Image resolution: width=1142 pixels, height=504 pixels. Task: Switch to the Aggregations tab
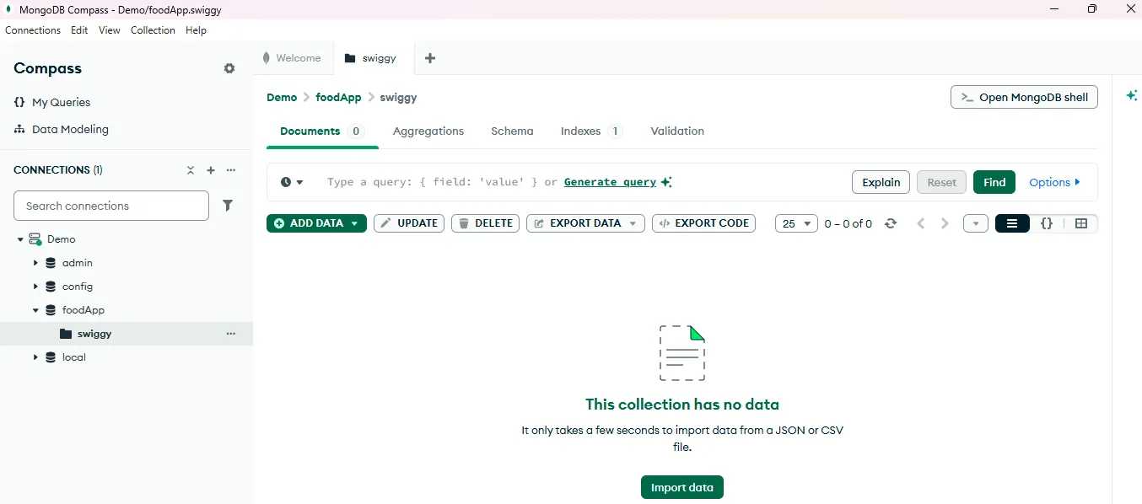[x=428, y=131]
